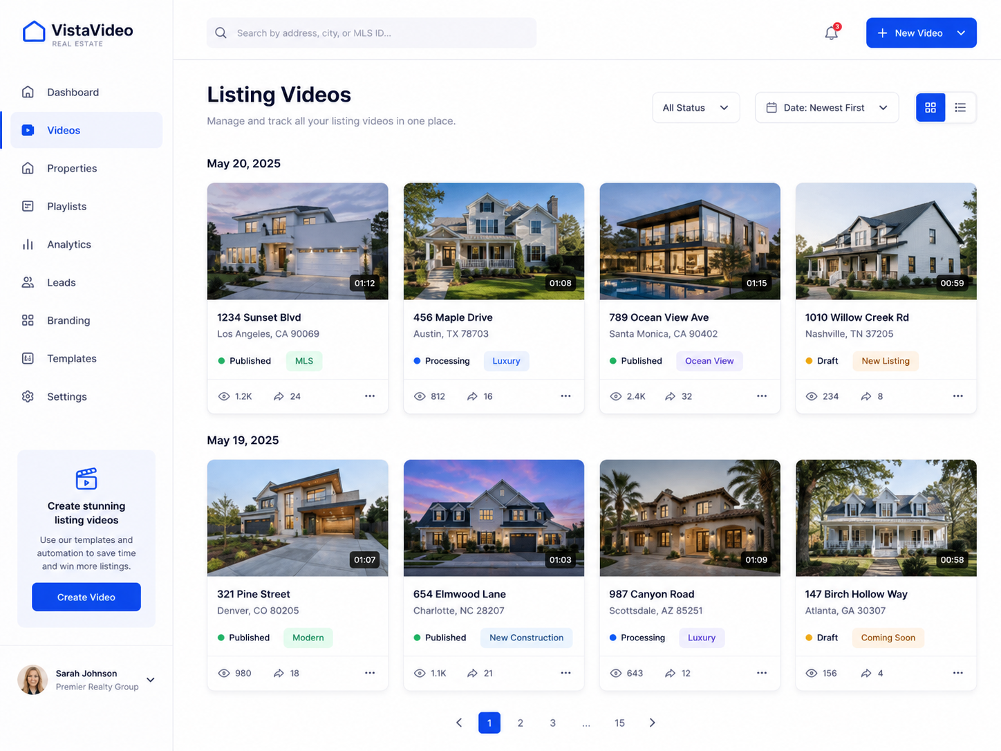Click views eye icon on 987 Canyon Road
Screen dimensions: 1001x751
(616, 673)
